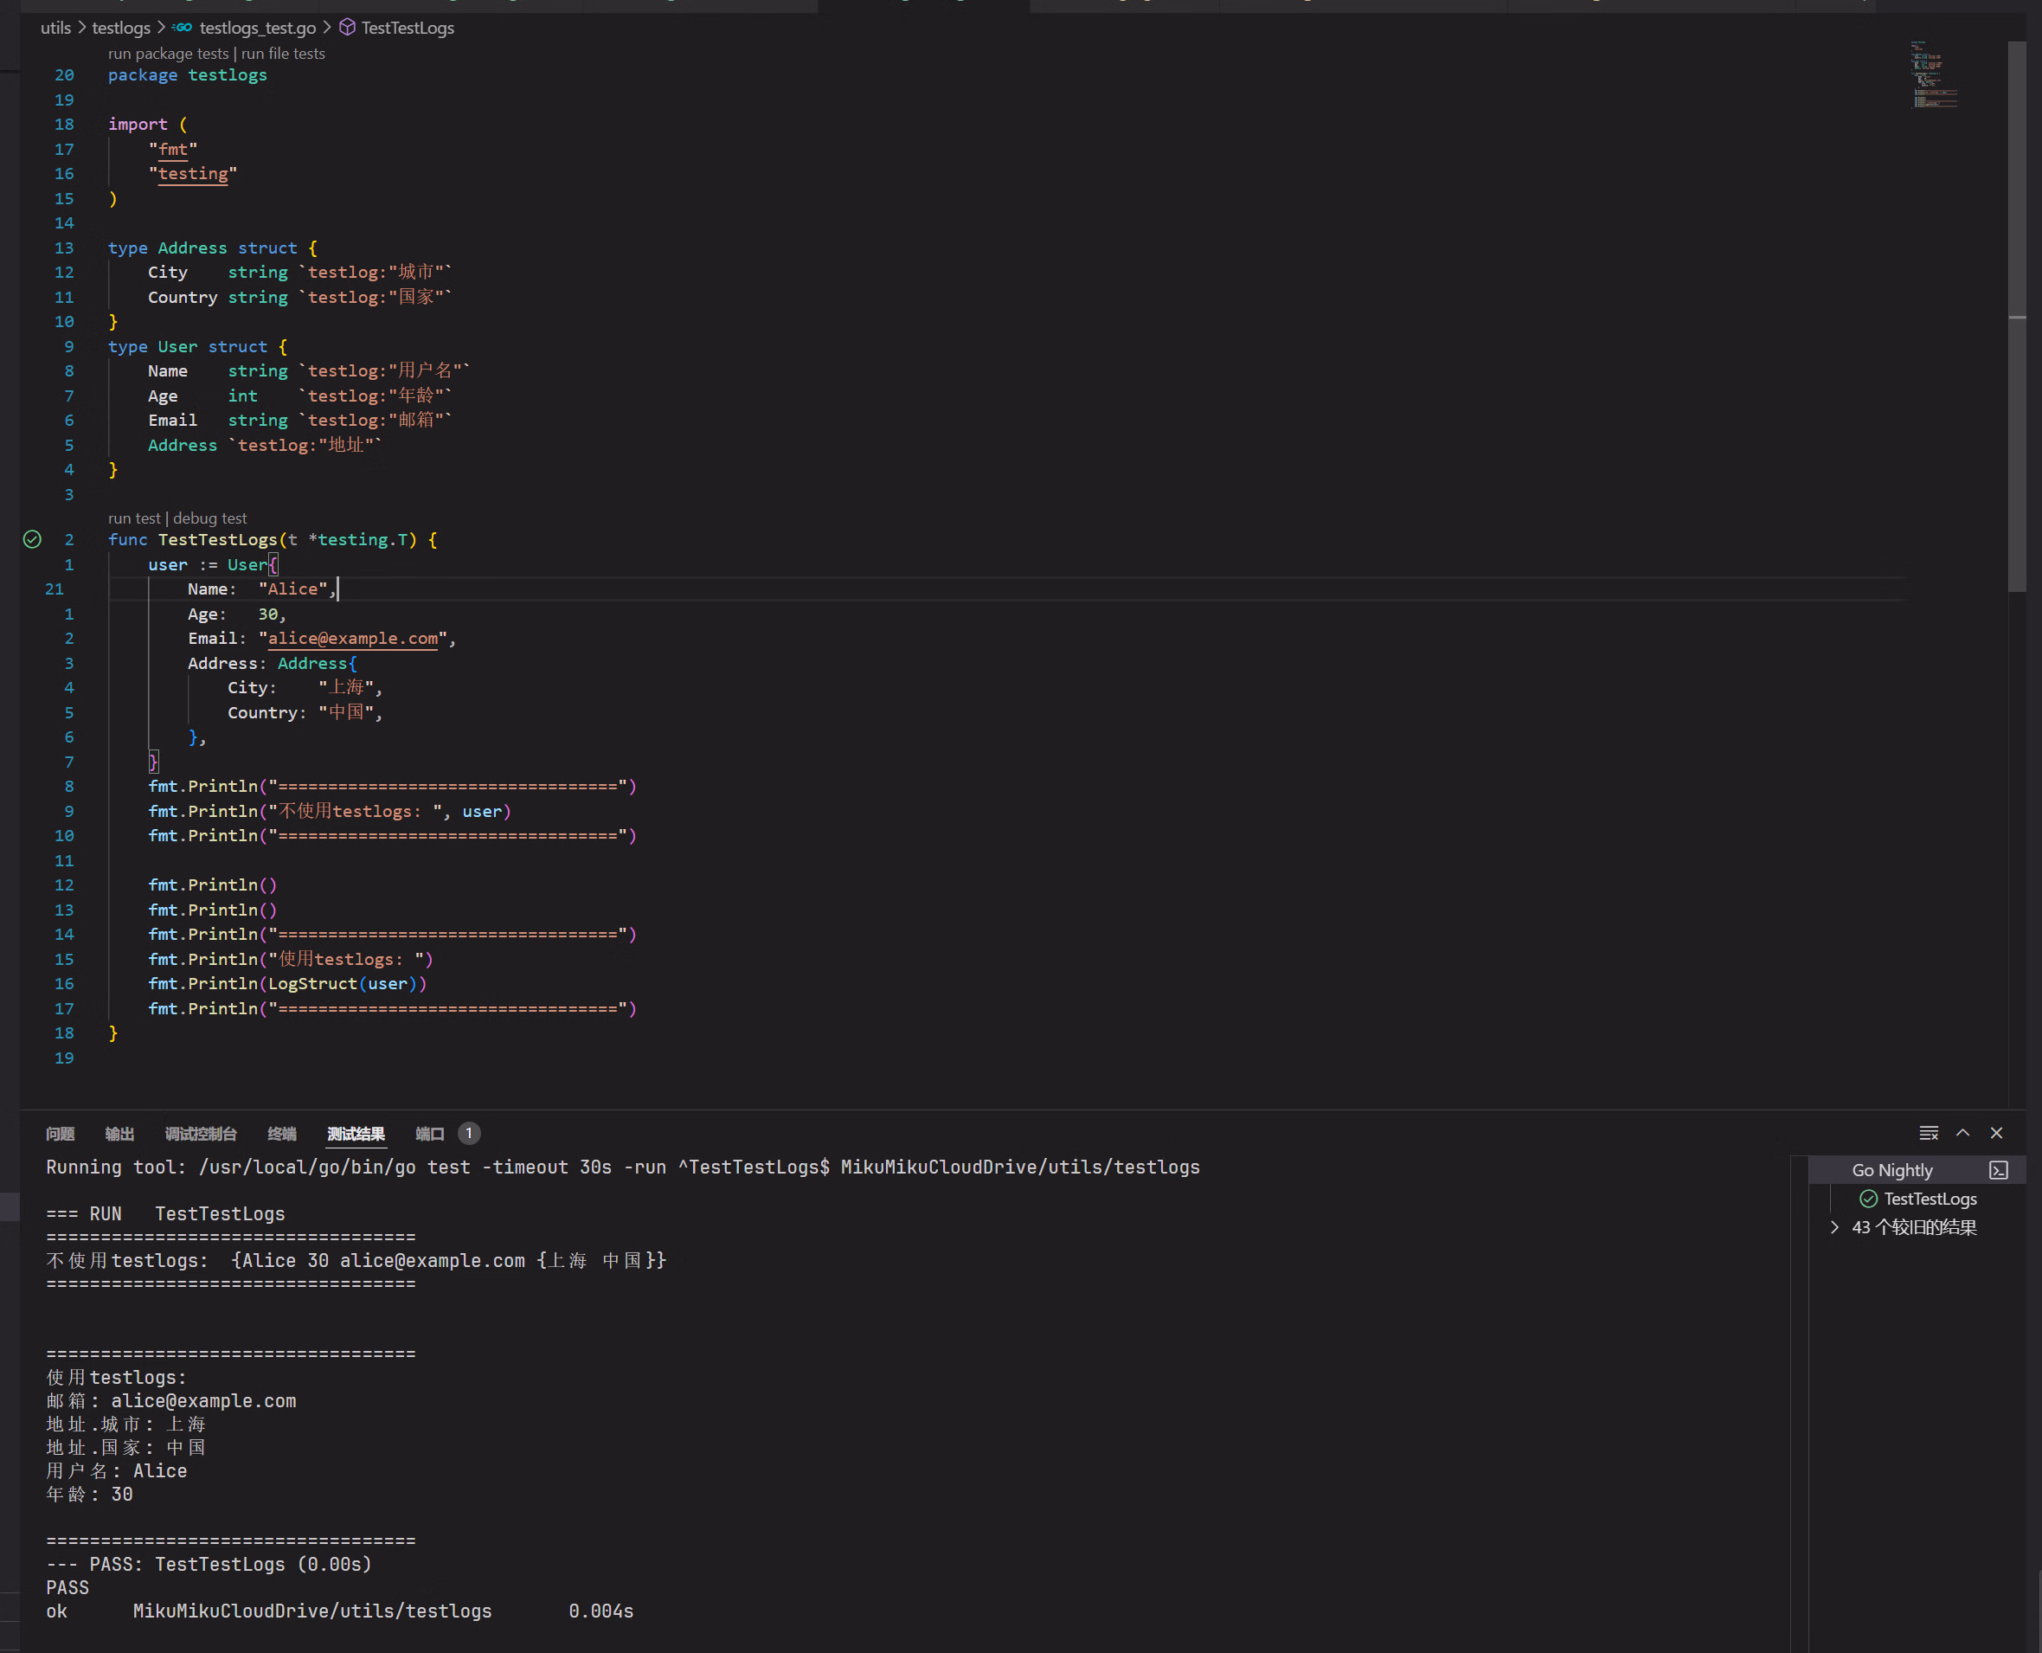Show terminal output for Go Nightly run
This screenshot has width=2042, height=1653.
click(x=1998, y=1170)
